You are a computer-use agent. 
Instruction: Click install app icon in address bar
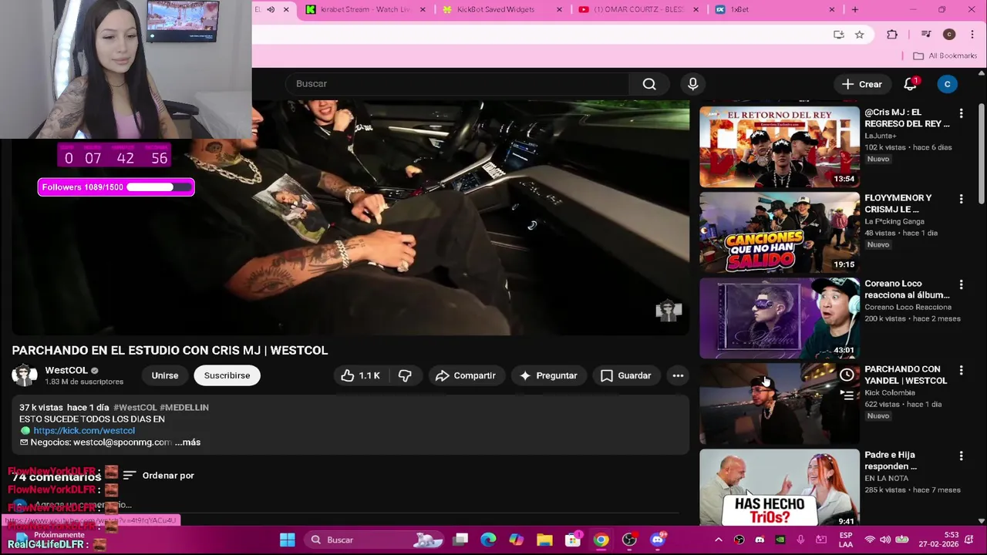tap(838, 35)
